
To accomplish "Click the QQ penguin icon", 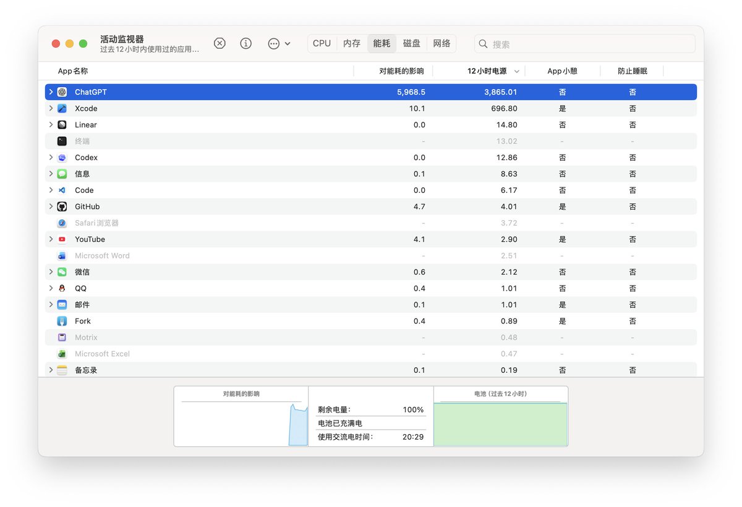I will (x=62, y=289).
